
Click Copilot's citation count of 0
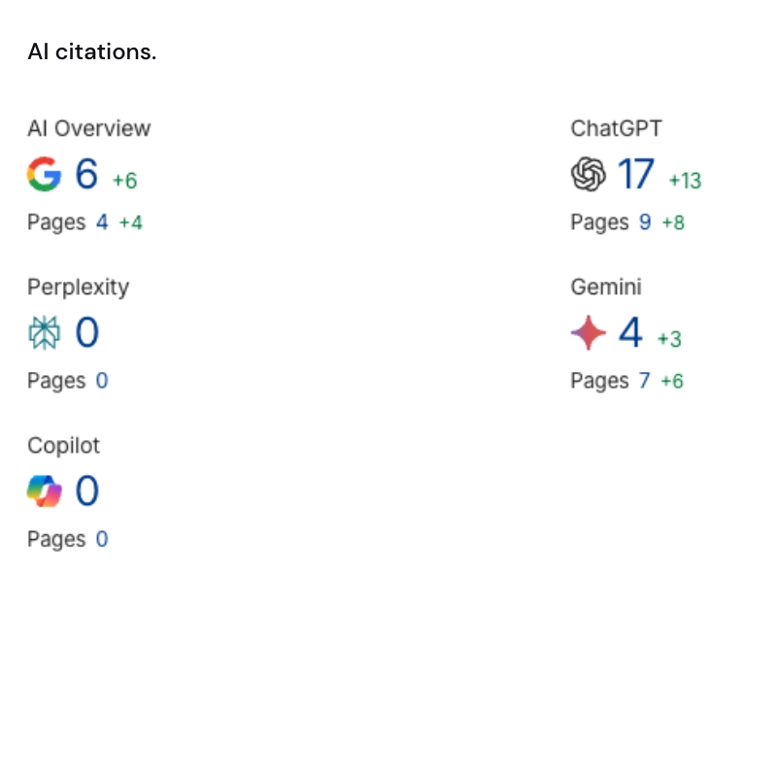click(x=87, y=490)
